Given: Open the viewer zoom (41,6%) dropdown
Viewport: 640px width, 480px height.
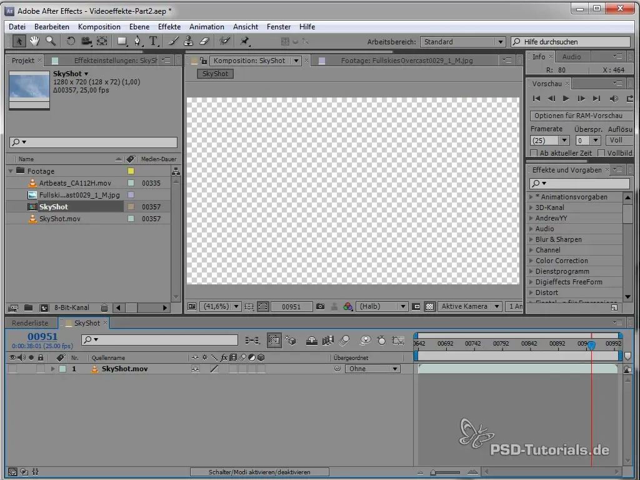Looking at the screenshot, I should click(220, 306).
